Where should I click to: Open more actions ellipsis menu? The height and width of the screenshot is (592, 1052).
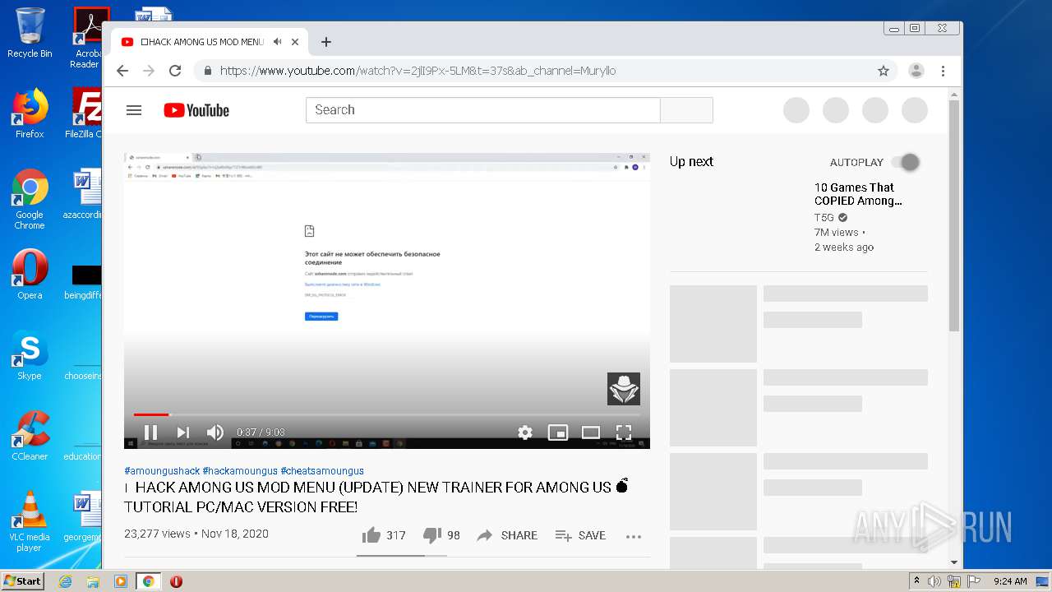[x=633, y=536]
